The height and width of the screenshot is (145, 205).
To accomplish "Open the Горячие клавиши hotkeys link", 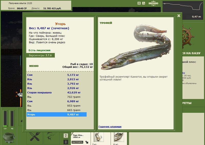I will coord(110,127).
